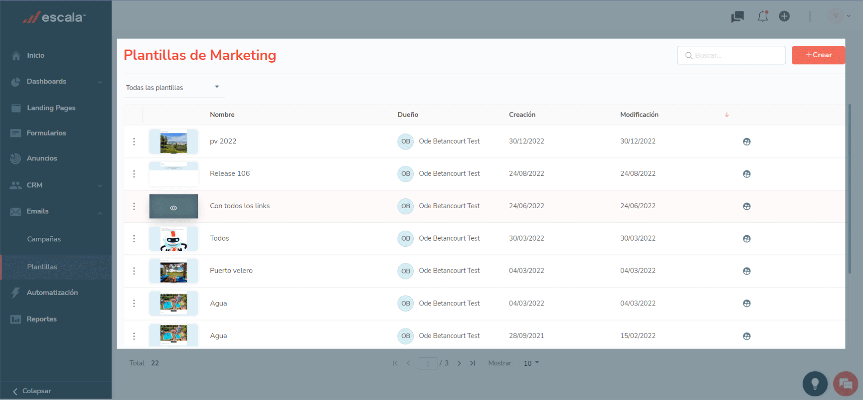Open the template named Con todos los links
Viewport: 863px width, 400px height.
click(x=240, y=206)
